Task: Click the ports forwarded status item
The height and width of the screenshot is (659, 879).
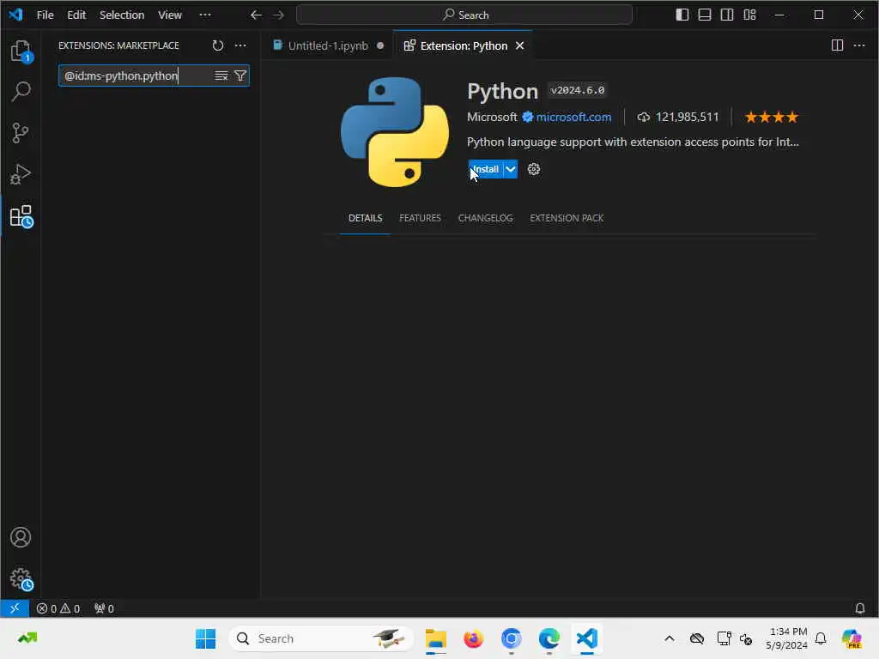Action: (x=104, y=608)
